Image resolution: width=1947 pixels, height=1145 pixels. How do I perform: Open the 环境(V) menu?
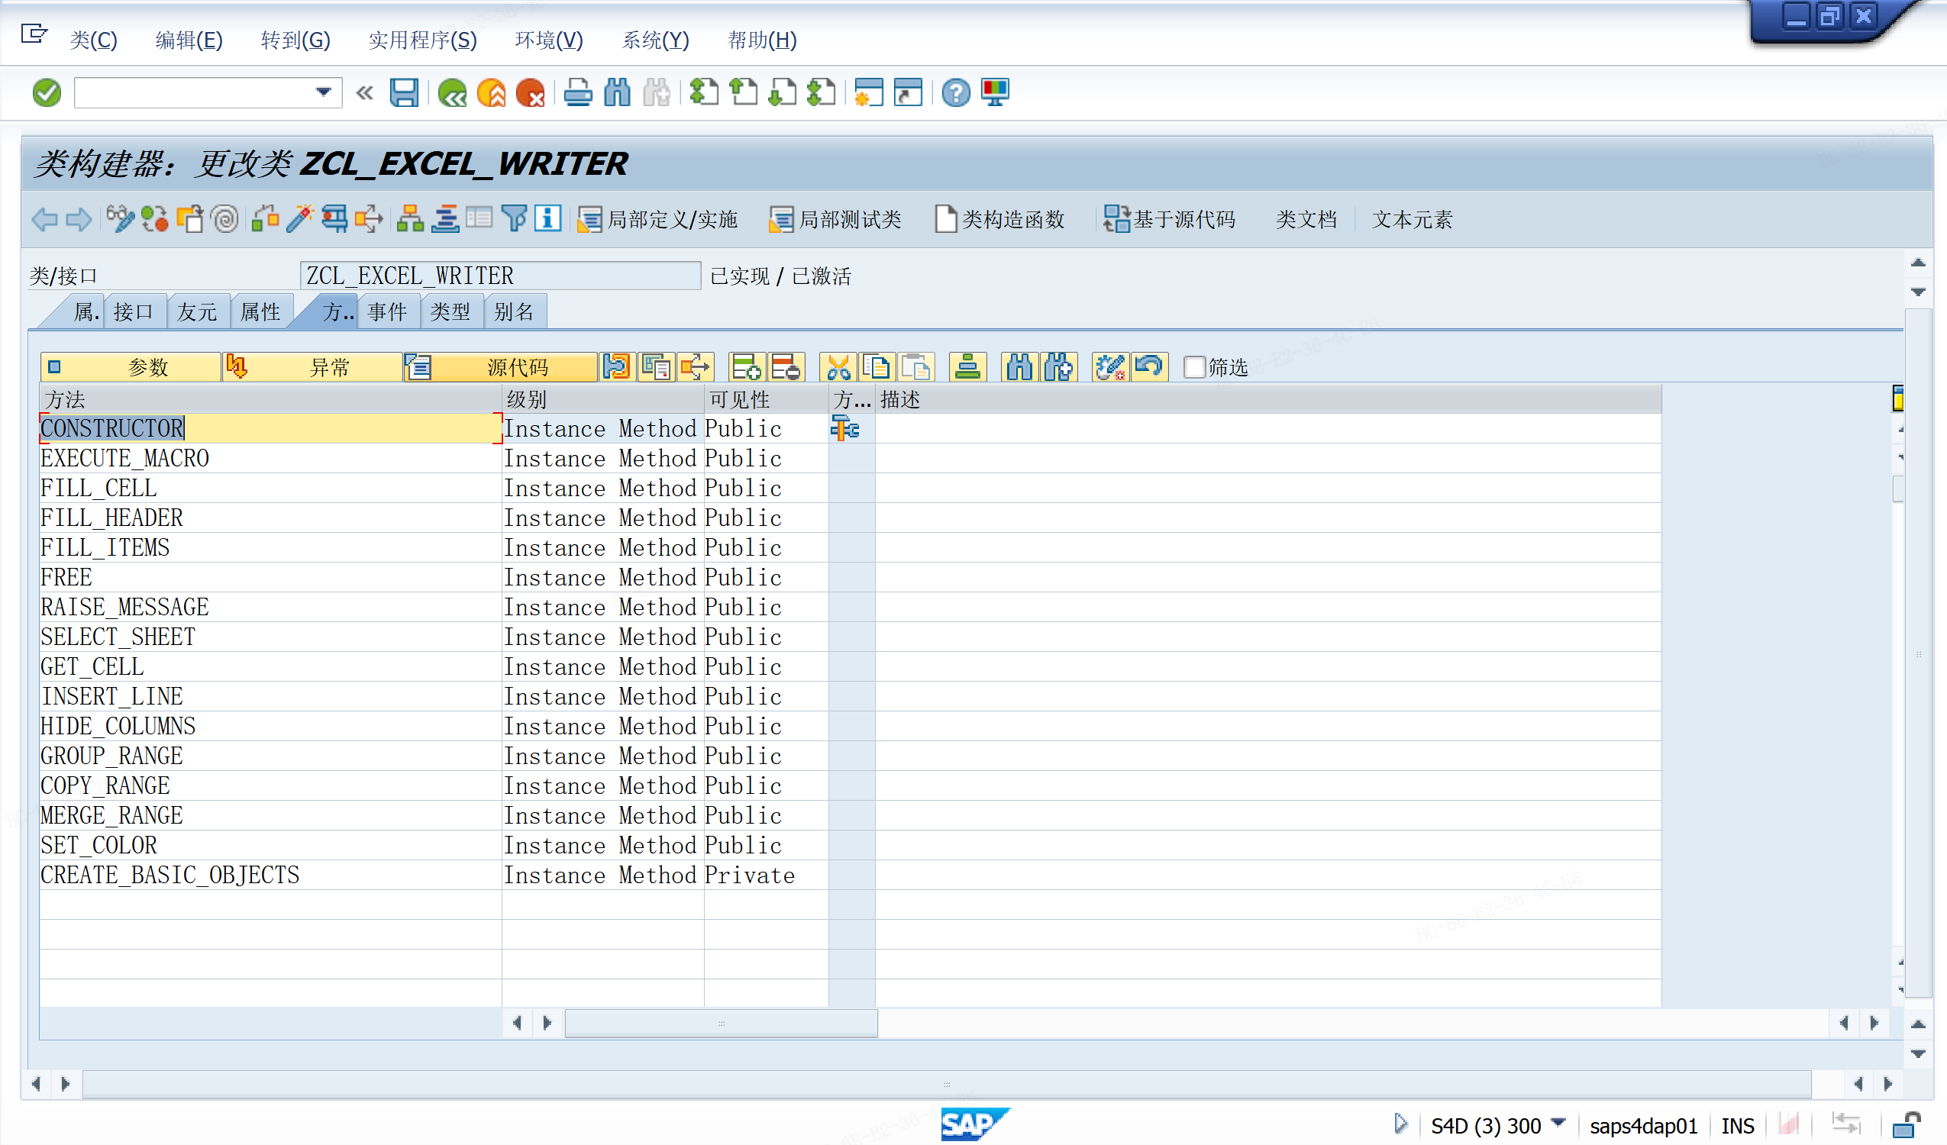[x=548, y=40]
